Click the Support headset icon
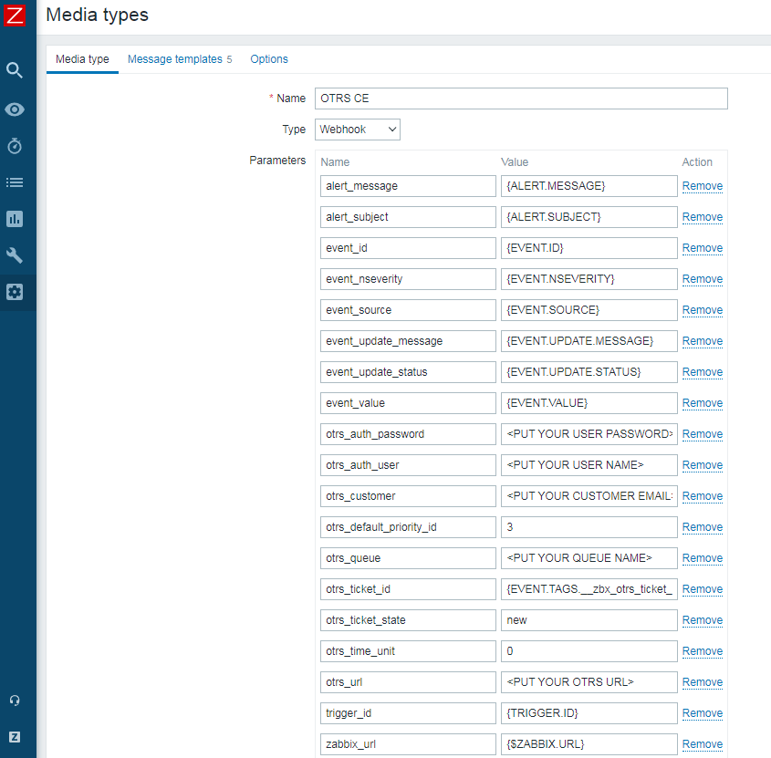 point(15,701)
